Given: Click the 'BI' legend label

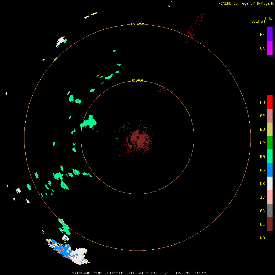Looking at the screenshot, I should point(262,224).
